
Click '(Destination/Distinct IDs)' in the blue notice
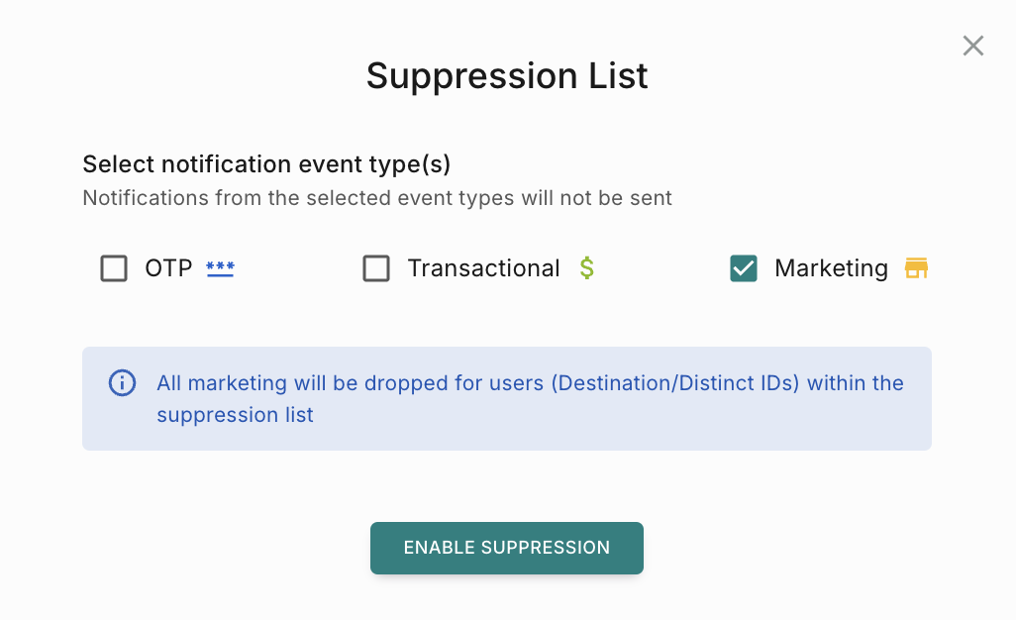coord(676,383)
